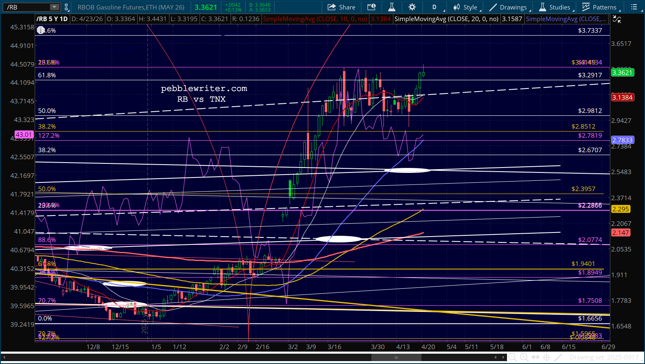The width and height of the screenshot is (645, 364).
Task: Click the 12/8 date on time axis
Action: 93,347
